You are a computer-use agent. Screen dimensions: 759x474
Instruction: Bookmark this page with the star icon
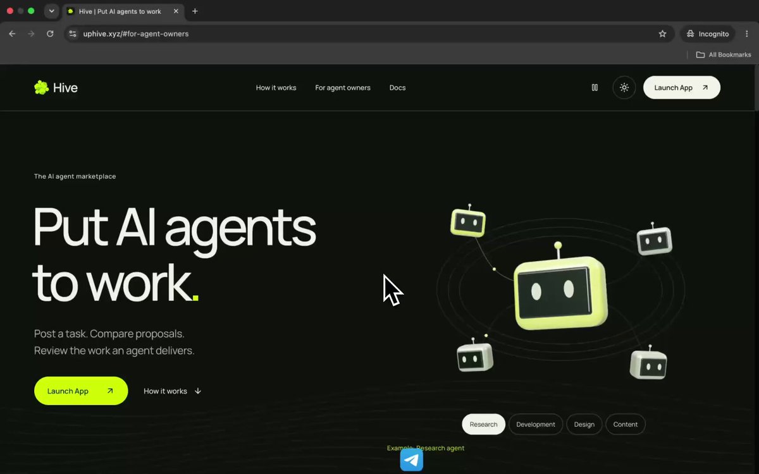(662, 33)
